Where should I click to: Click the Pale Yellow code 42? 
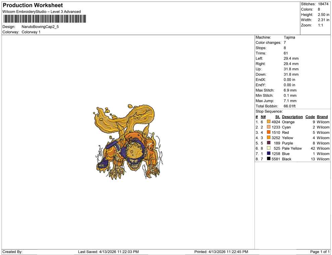[x=313, y=148]
